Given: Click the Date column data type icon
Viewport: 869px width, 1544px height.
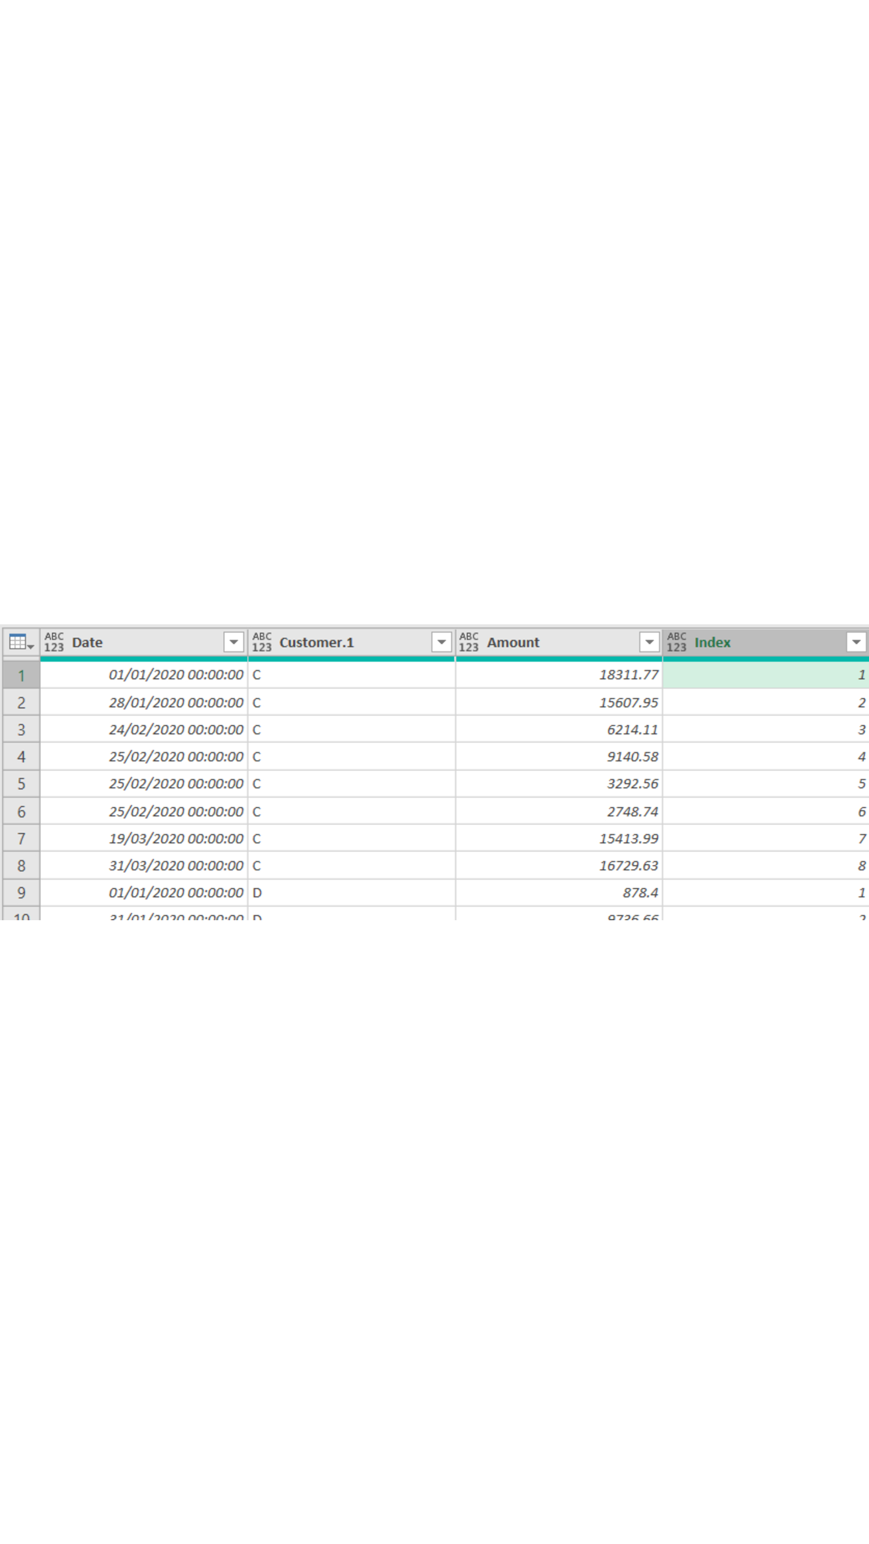Looking at the screenshot, I should [x=54, y=642].
